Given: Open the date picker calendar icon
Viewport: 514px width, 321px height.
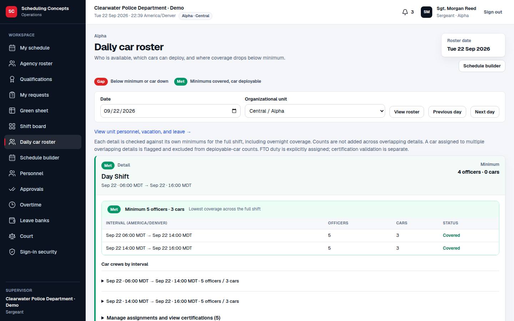Looking at the screenshot, I should click(x=234, y=111).
